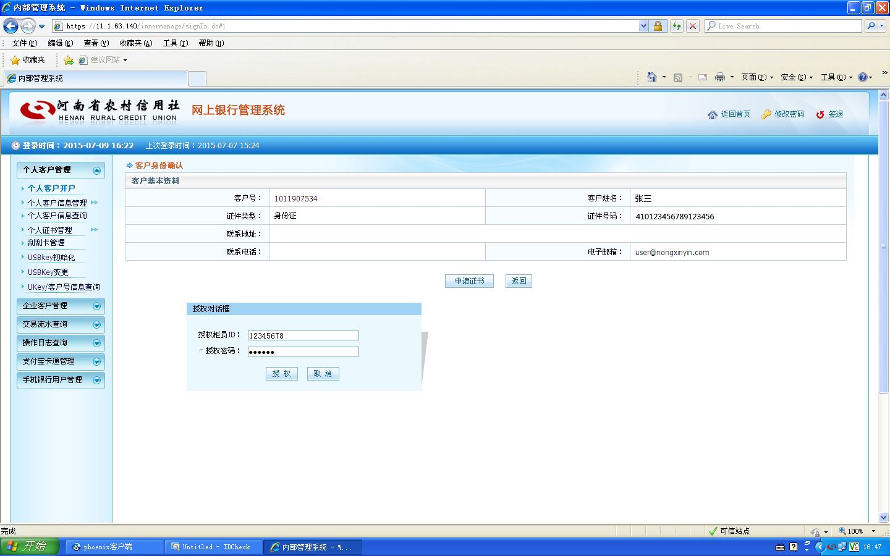The width and height of the screenshot is (890, 556).
Task: Refresh the page with the refresh icon
Action: 677,26
